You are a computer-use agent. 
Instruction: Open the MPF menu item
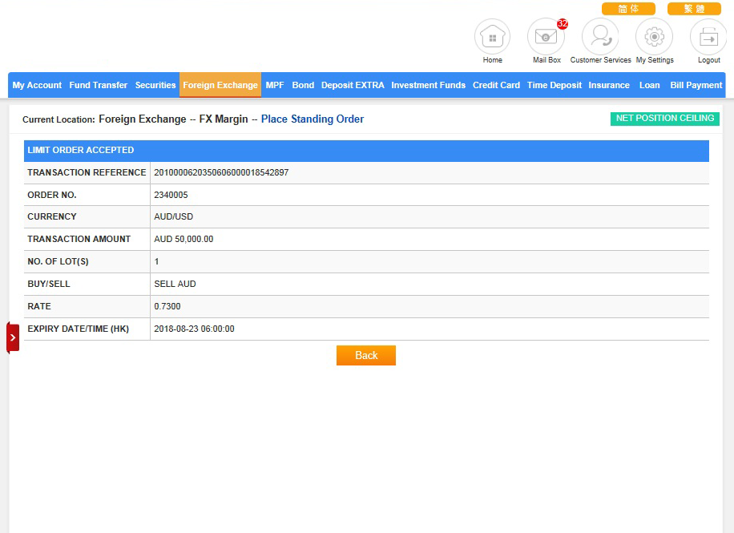pos(275,85)
